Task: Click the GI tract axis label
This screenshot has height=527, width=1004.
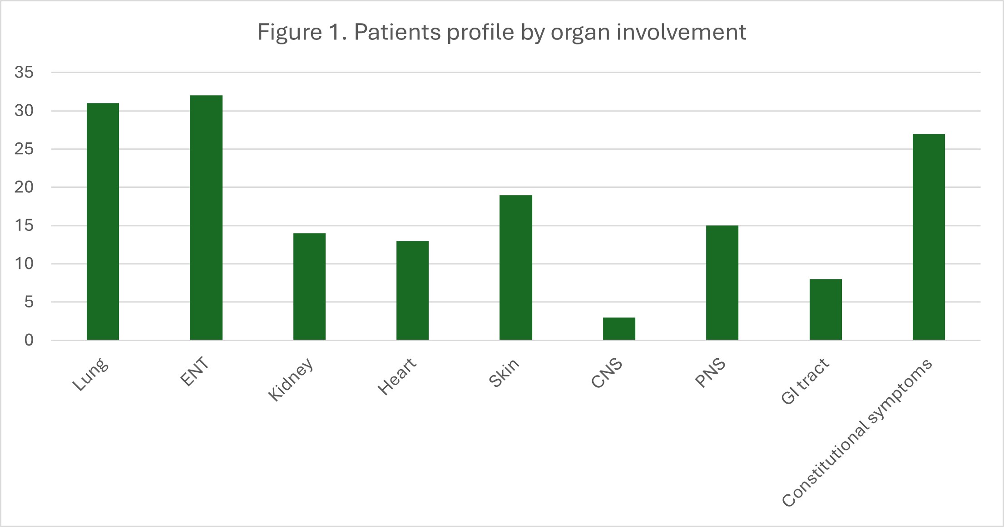Action: coord(805,381)
